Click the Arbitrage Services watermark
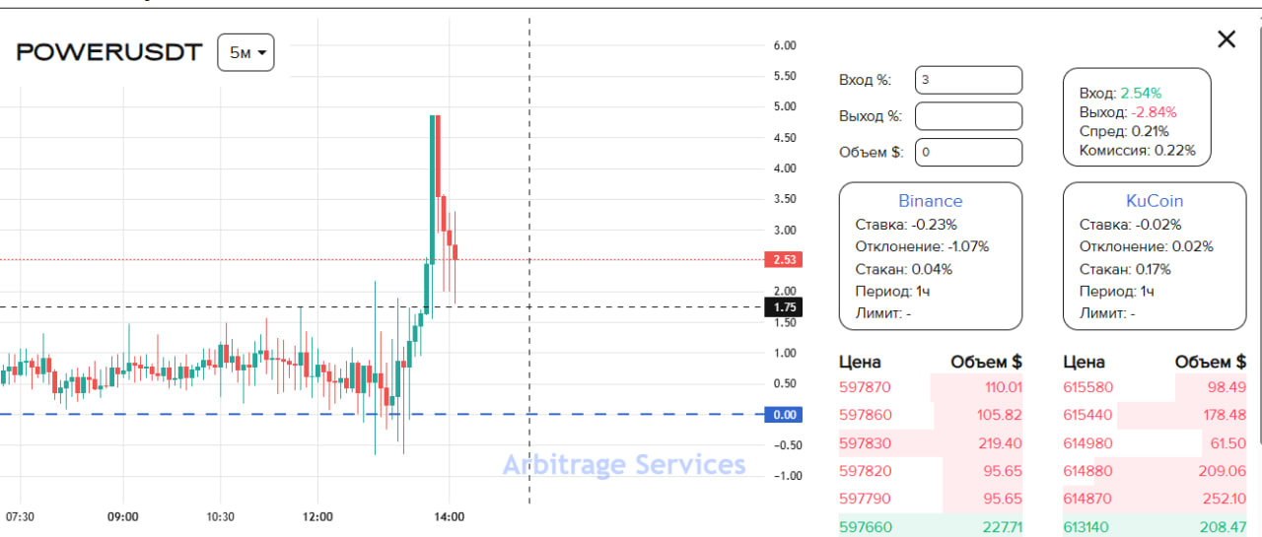1262x537 pixels. tap(624, 464)
